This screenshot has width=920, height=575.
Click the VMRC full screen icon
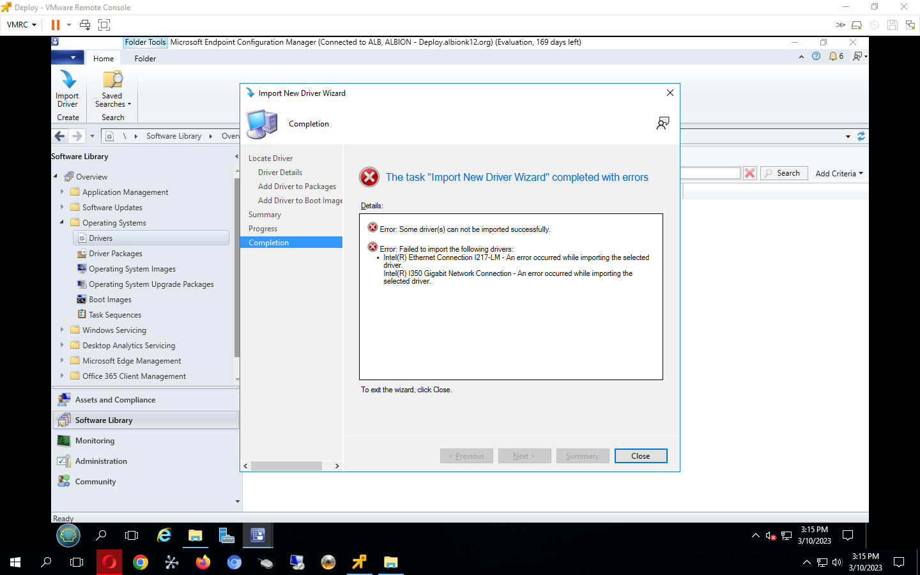[x=104, y=25]
